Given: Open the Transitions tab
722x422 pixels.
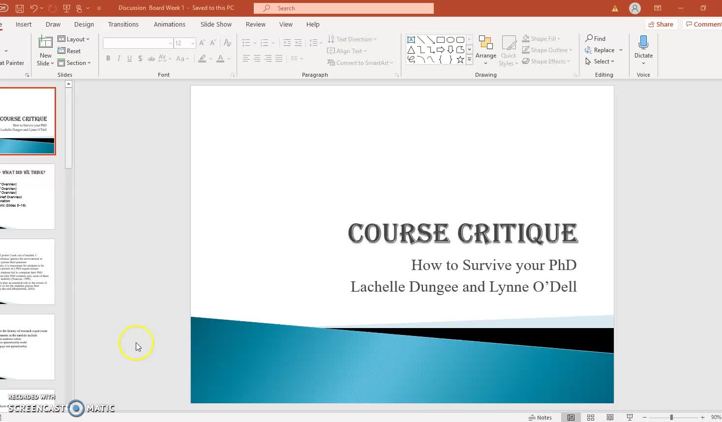Looking at the screenshot, I should coord(123,24).
